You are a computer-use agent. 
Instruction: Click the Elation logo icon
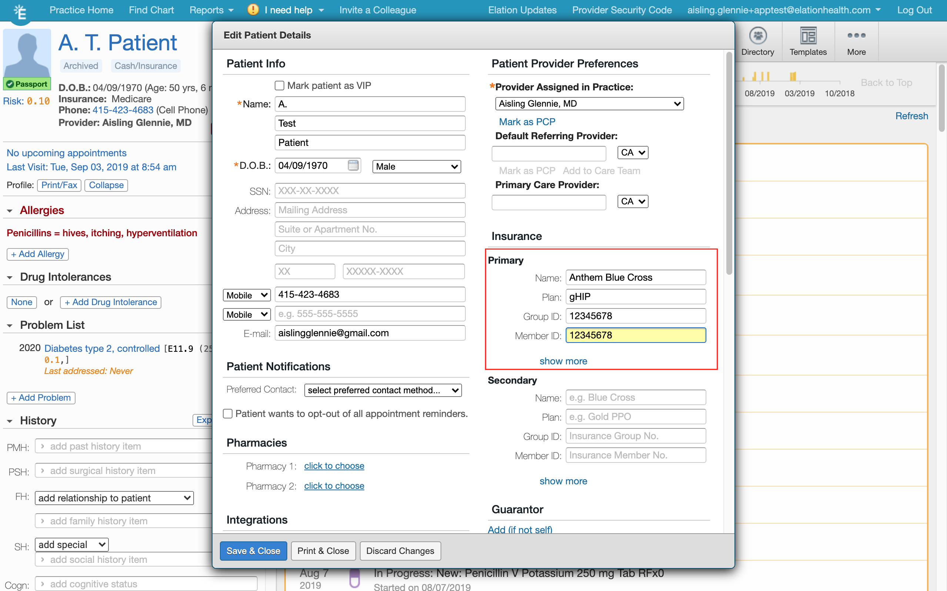coord(20,12)
